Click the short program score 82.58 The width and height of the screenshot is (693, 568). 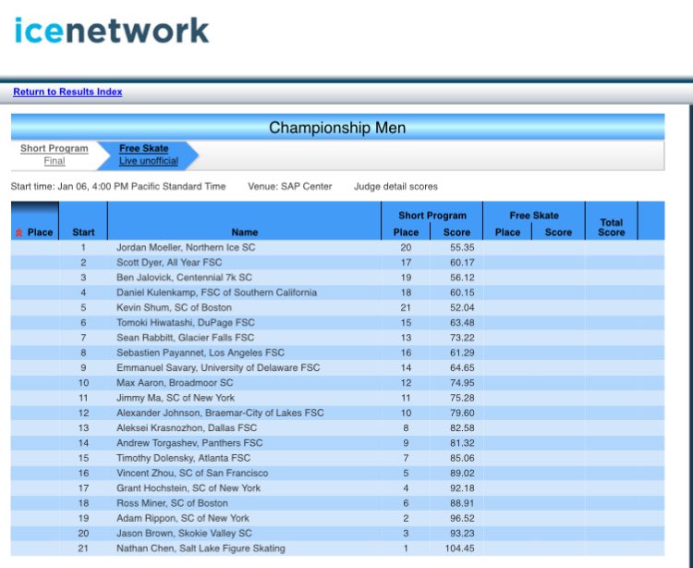(x=462, y=427)
